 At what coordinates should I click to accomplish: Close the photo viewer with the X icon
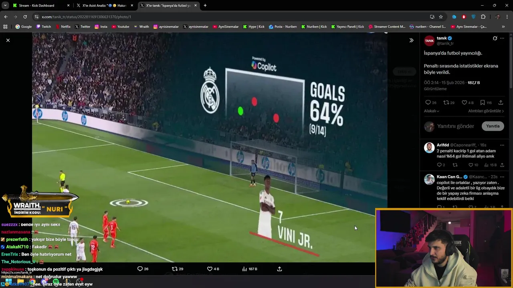(8, 40)
